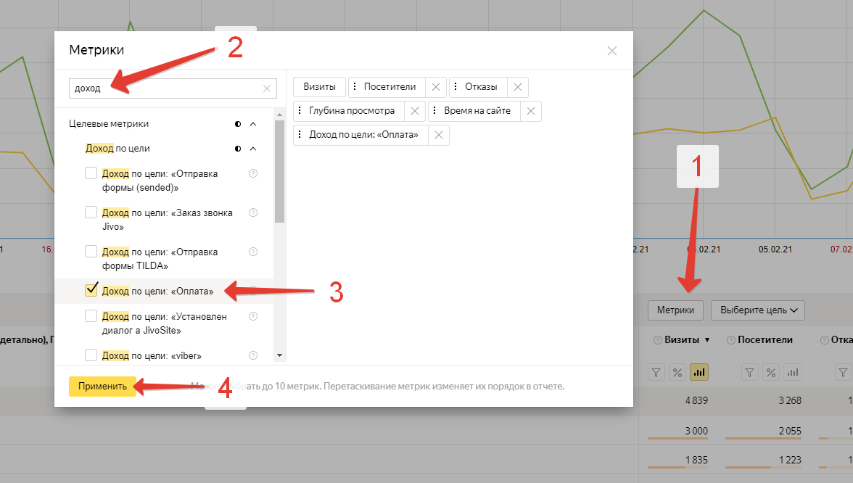Check Доход по цели Отправка формы (sended)

click(x=91, y=173)
